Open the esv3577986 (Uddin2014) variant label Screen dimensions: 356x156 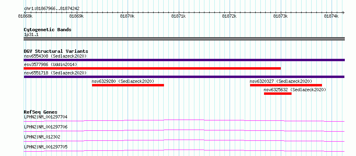(x=50, y=64)
